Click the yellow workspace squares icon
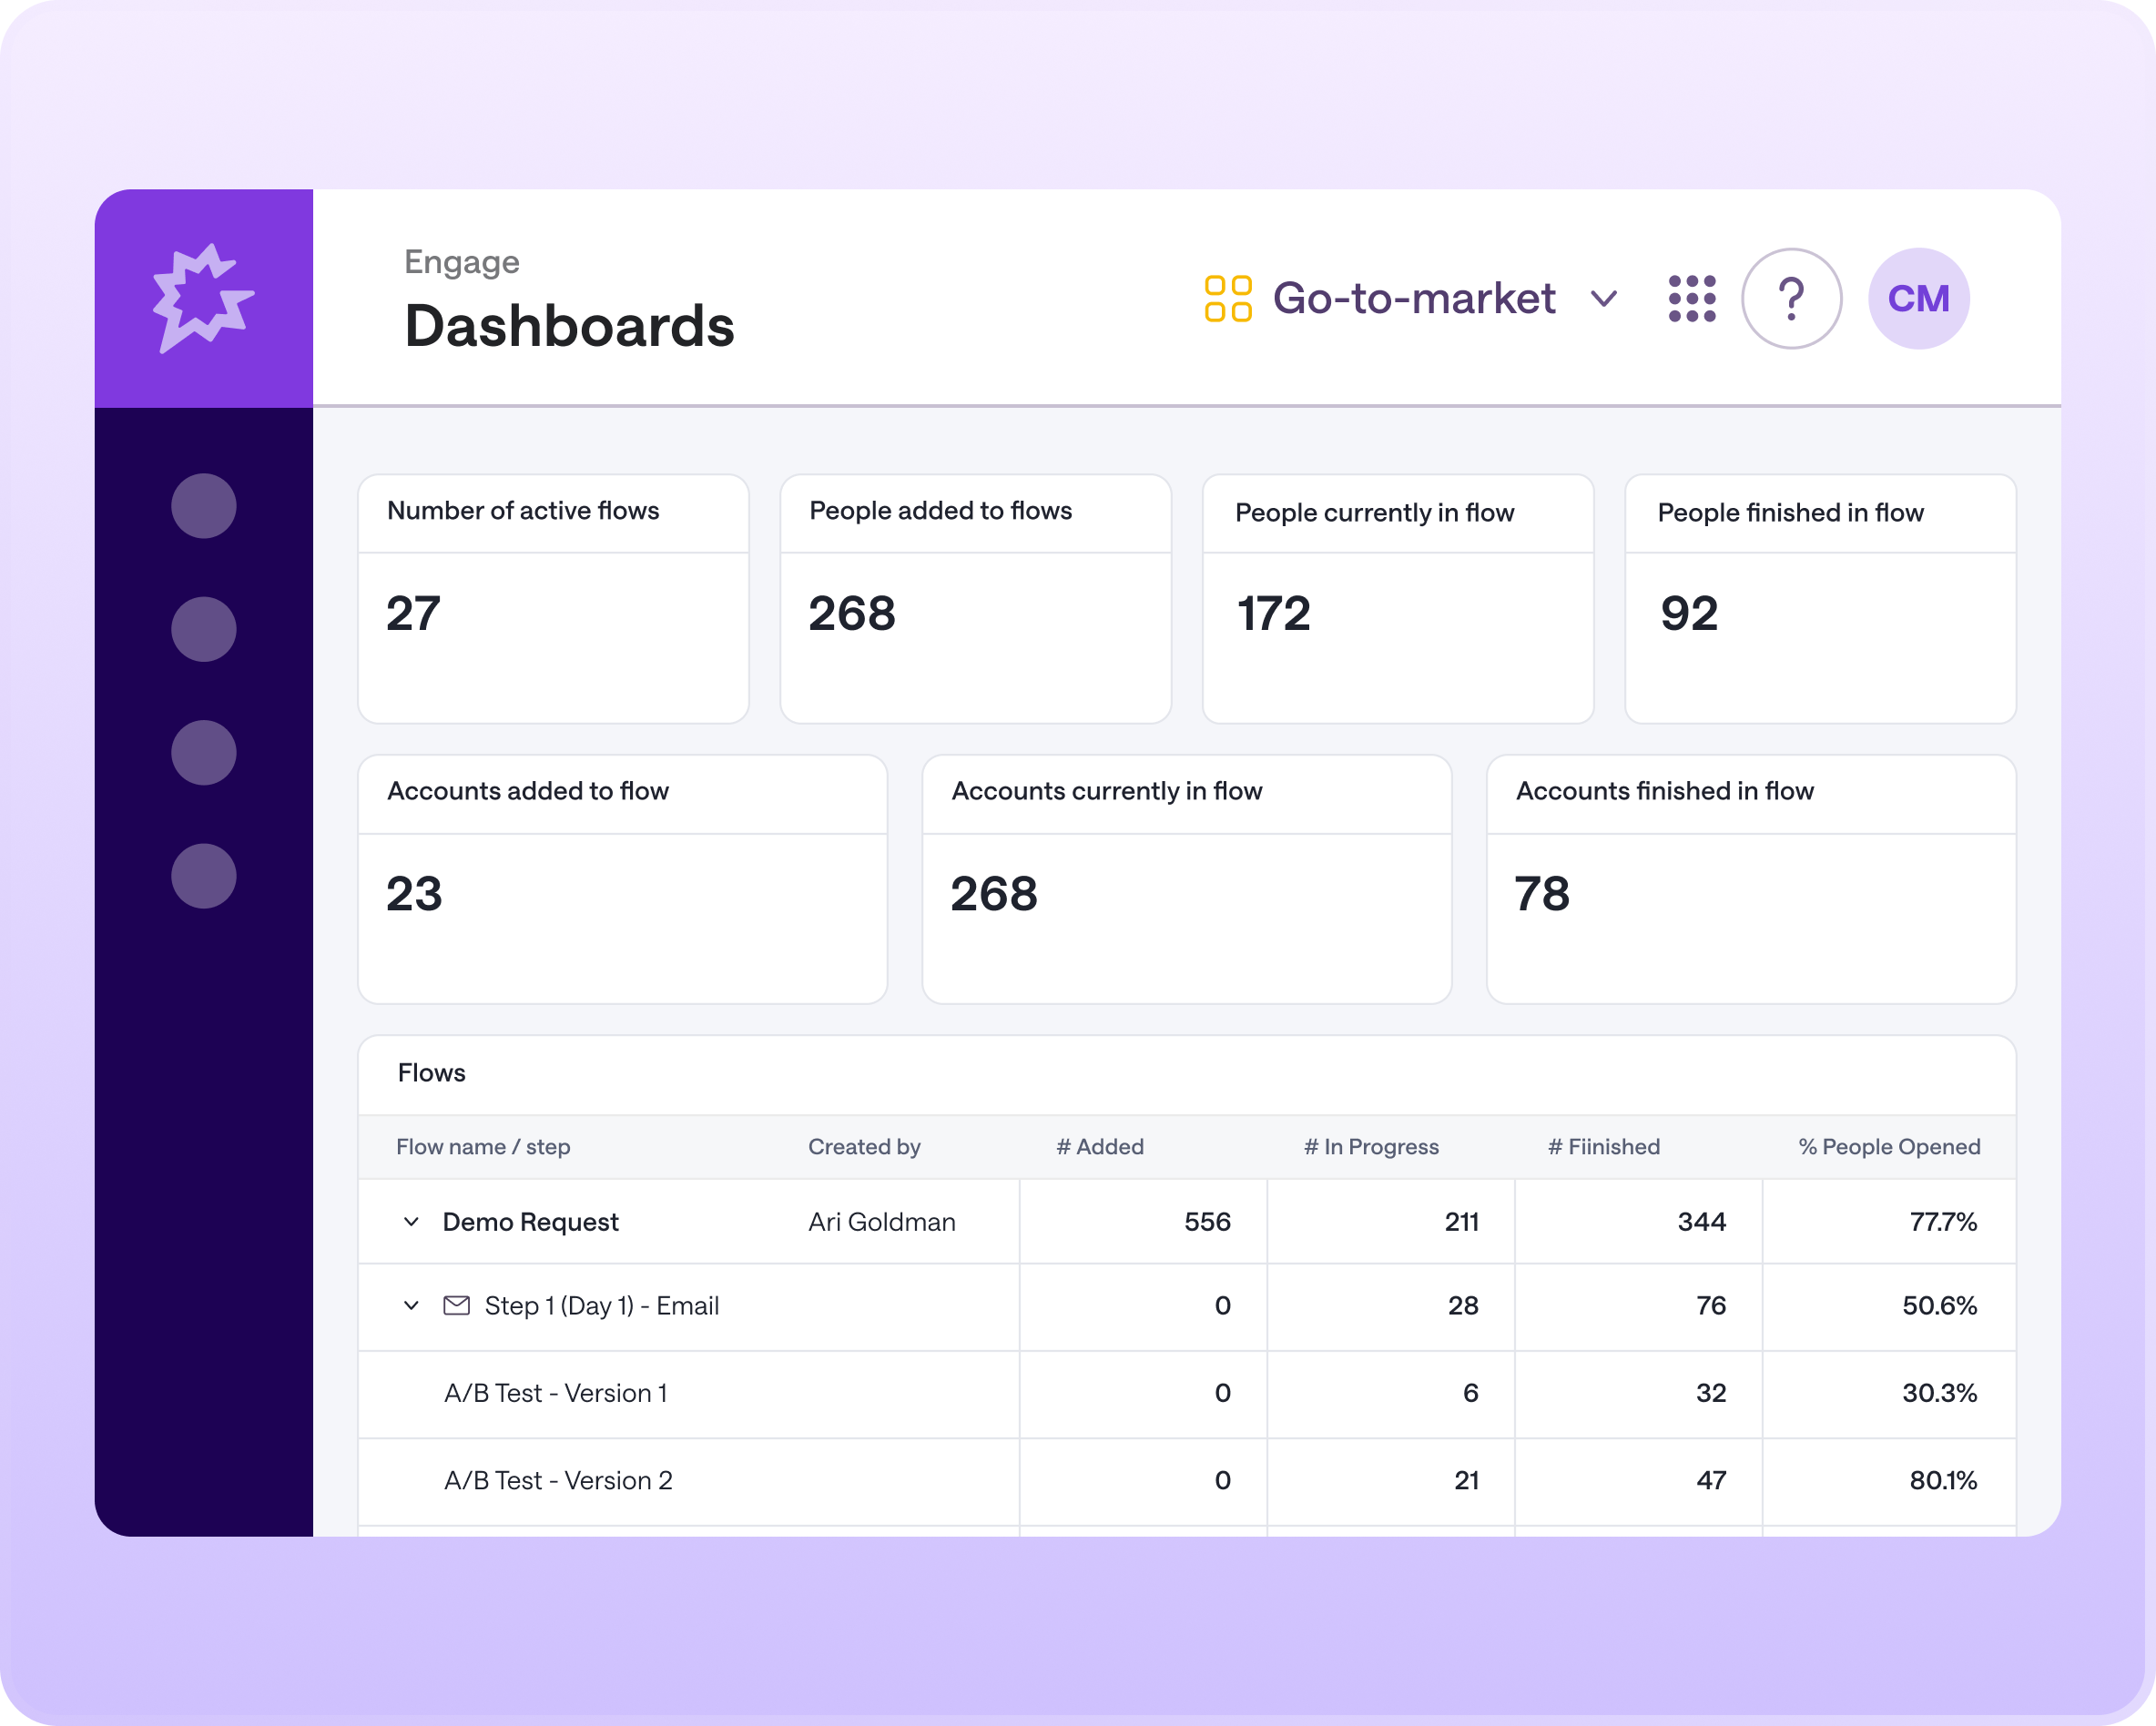The width and height of the screenshot is (2156, 1726). coord(1228,298)
